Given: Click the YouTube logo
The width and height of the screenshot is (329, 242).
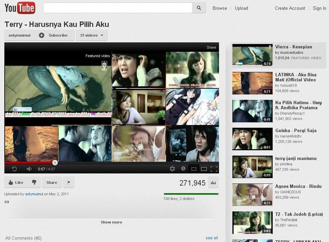Looking at the screenshot, I should pyautogui.click(x=20, y=8).
